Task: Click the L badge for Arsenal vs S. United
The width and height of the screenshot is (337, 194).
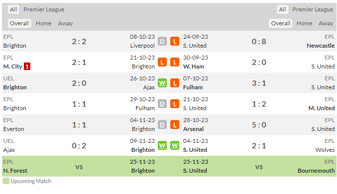Action: 175,125
